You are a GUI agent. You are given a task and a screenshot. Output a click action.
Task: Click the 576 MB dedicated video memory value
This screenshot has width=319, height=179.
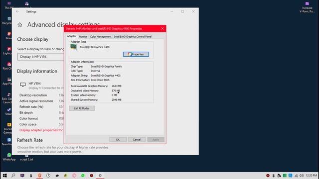(116, 90)
